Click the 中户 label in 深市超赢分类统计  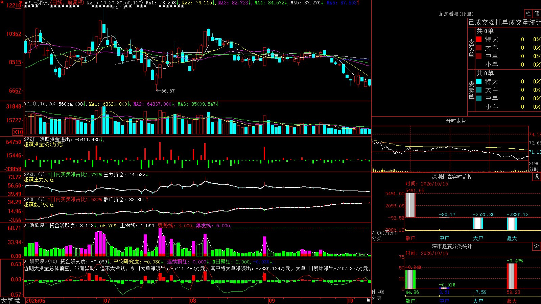444,301
